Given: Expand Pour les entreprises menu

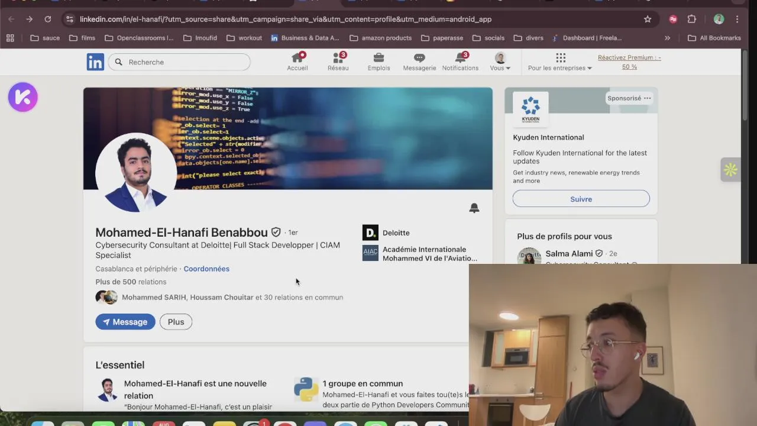Looking at the screenshot, I should 560,62.
